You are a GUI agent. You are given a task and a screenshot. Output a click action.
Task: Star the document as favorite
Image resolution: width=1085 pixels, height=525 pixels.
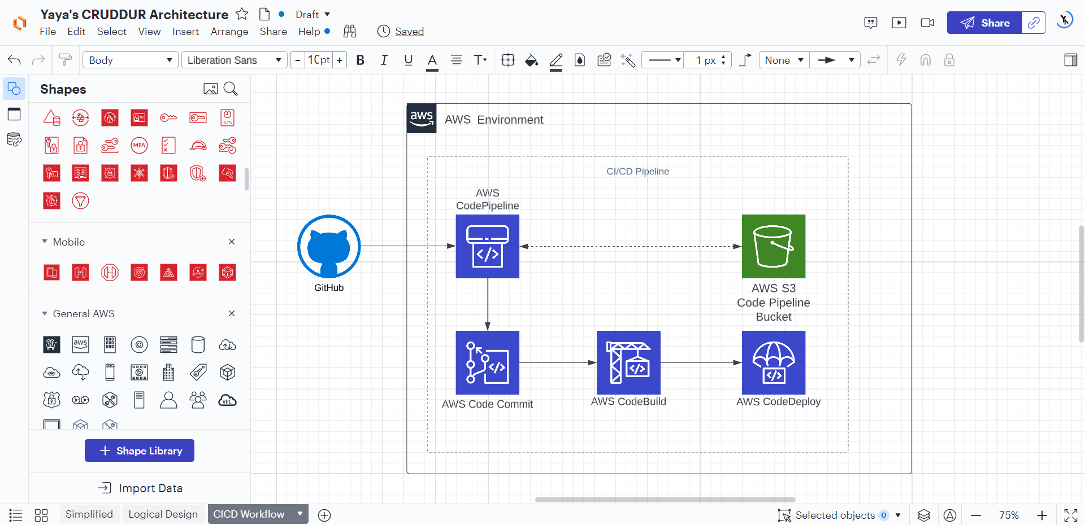[242, 14]
